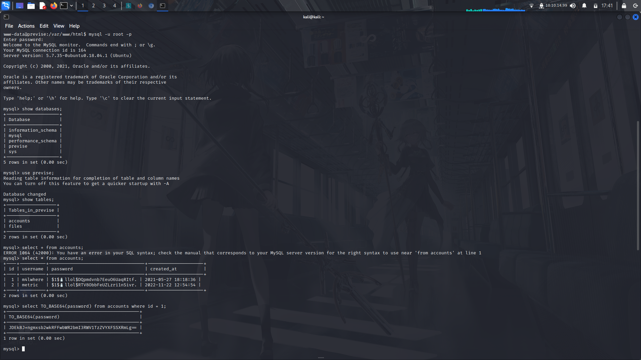Click the network traffic graph in the tray
The height and width of the screenshot is (360, 641).
click(496, 10)
